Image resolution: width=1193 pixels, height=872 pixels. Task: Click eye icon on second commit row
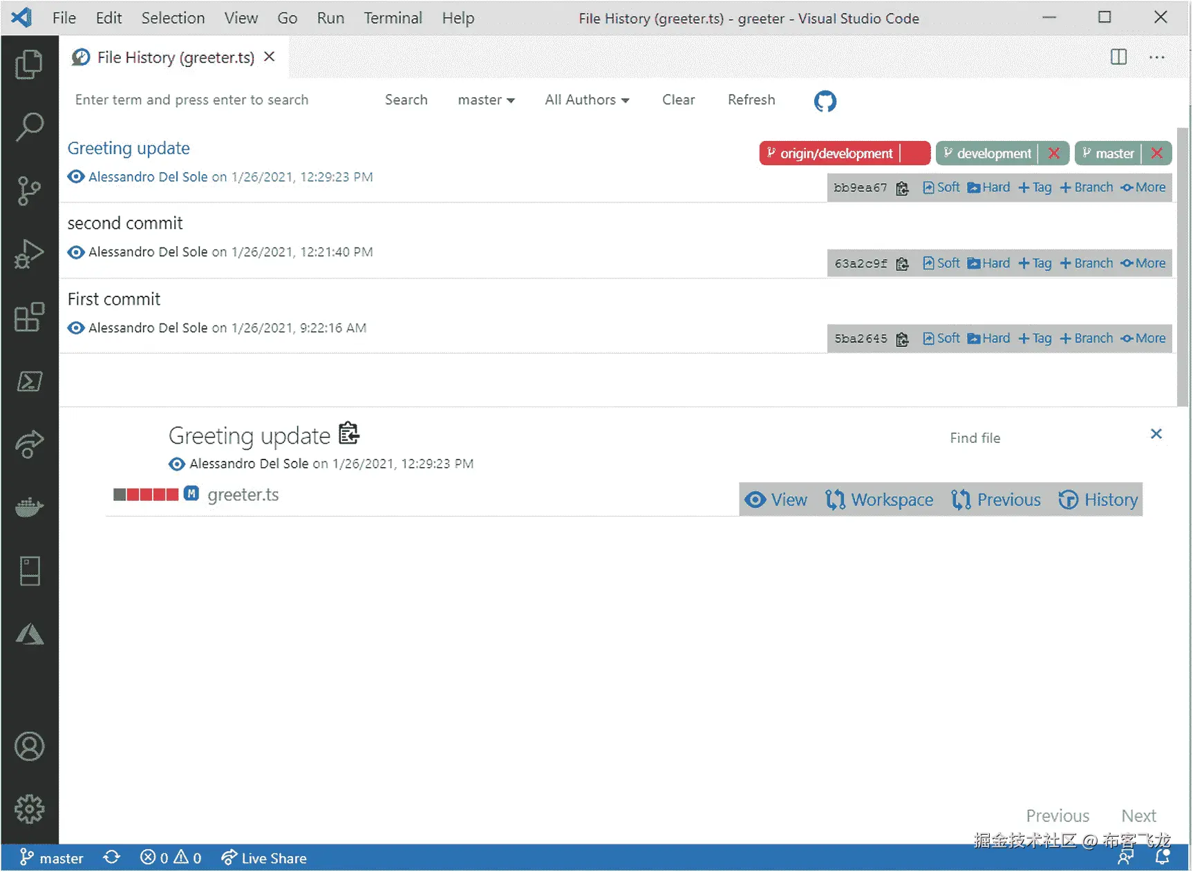[x=76, y=252]
